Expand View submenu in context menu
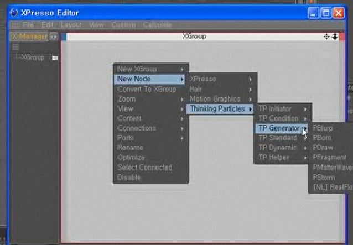Viewport: 353px width, 245px height. point(150,109)
